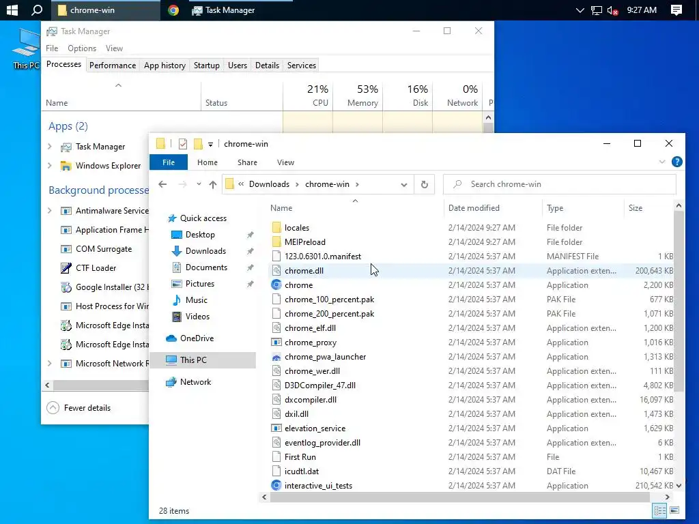Click the Search chrome-win field
699x524 pixels.
pyautogui.click(x=560, y=184)
